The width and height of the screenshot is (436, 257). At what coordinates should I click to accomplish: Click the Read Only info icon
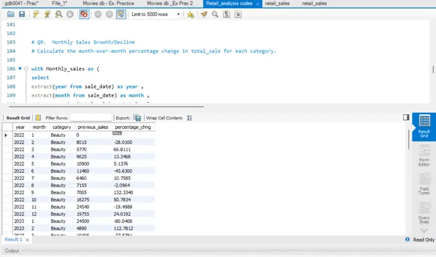(407, 239)
